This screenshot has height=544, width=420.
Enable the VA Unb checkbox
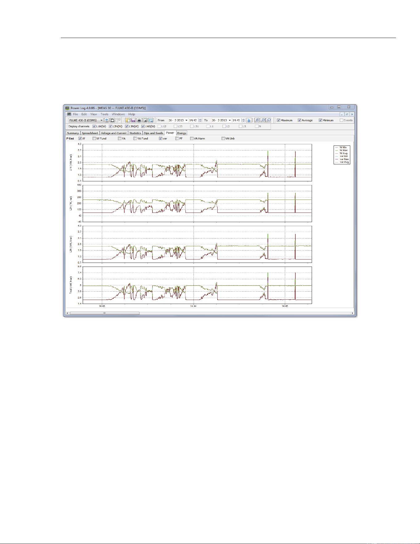[x=223, y=138]
